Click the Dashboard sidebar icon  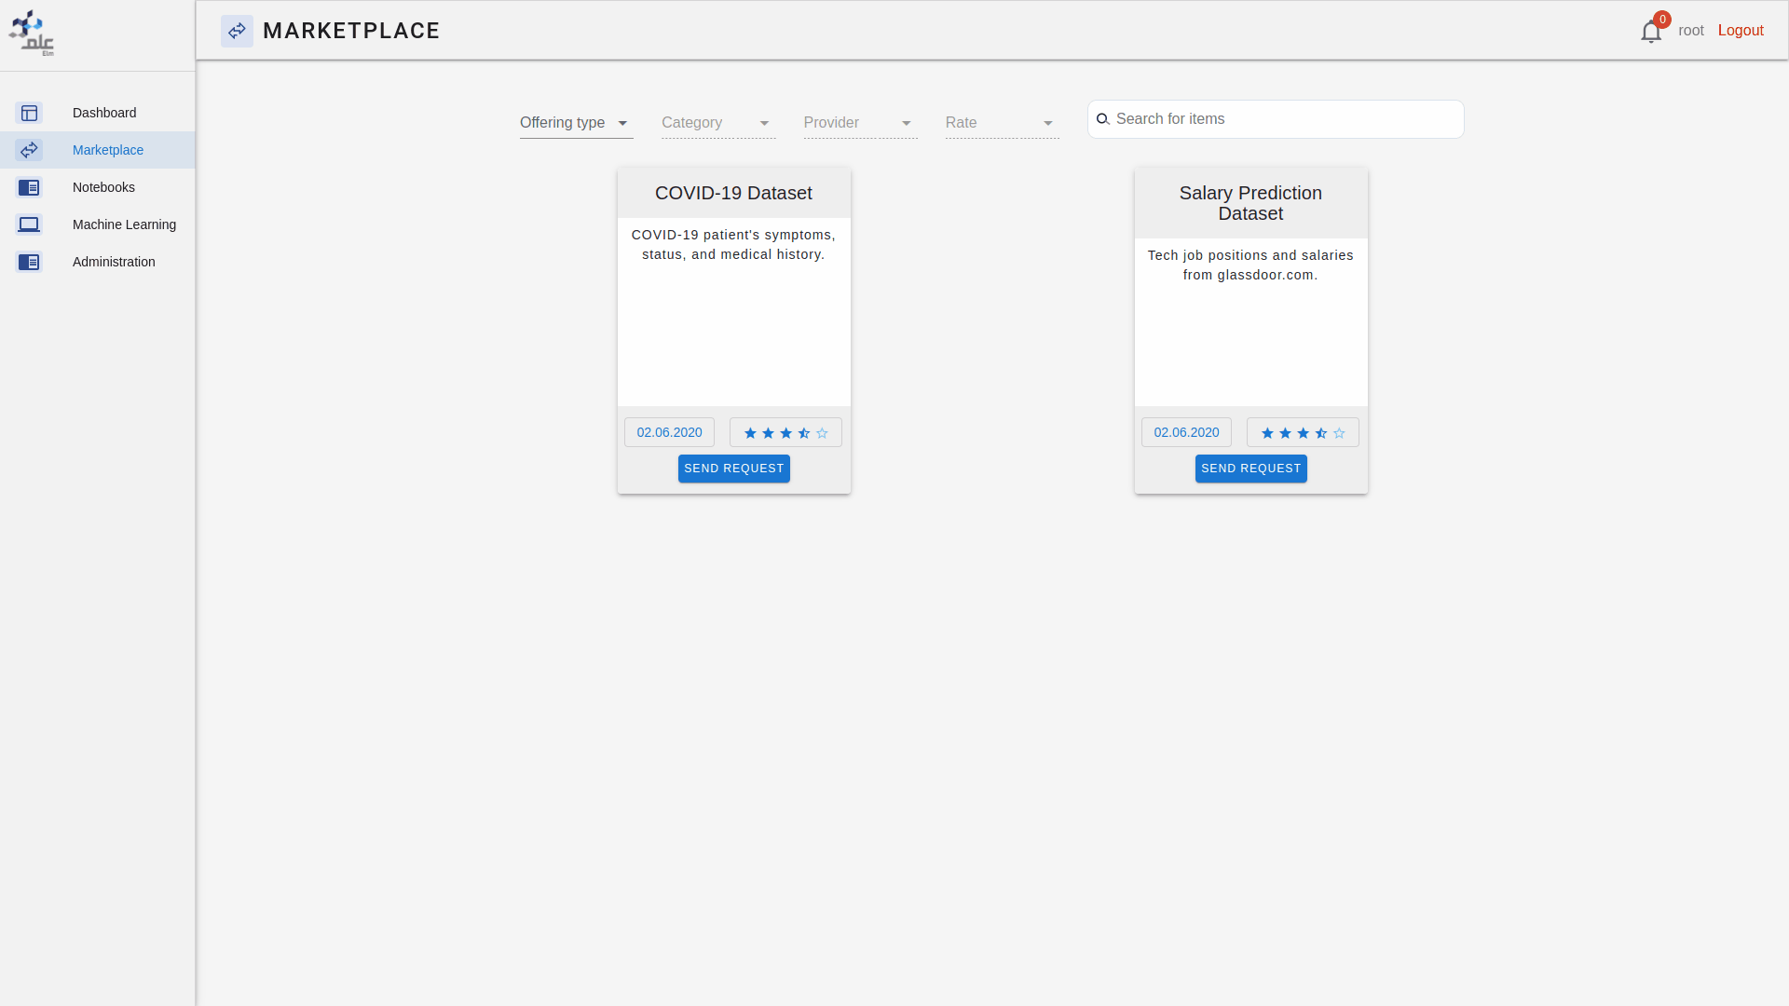(29, 113)
